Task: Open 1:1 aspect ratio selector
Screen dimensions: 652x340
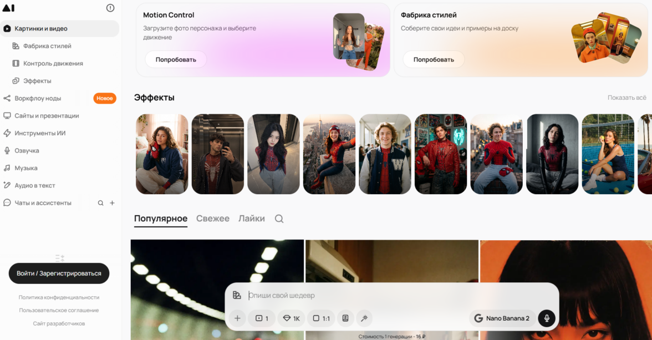Action: (x=321, y=318)
